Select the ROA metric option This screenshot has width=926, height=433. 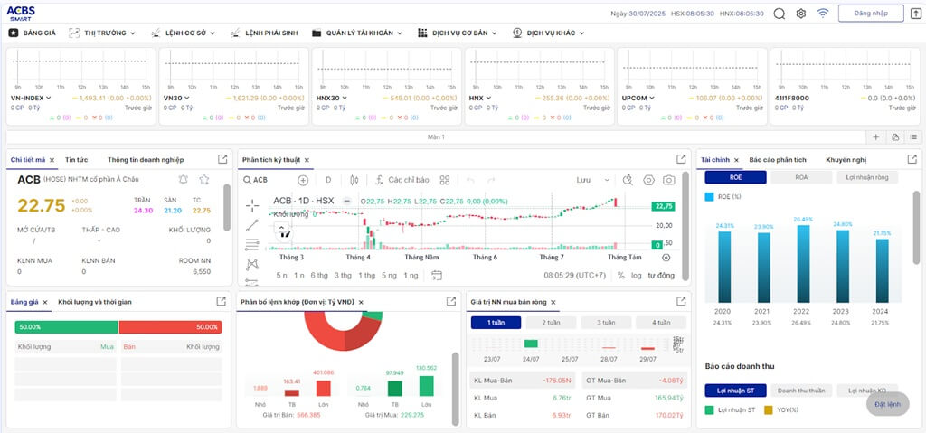(x=800, y=178)
